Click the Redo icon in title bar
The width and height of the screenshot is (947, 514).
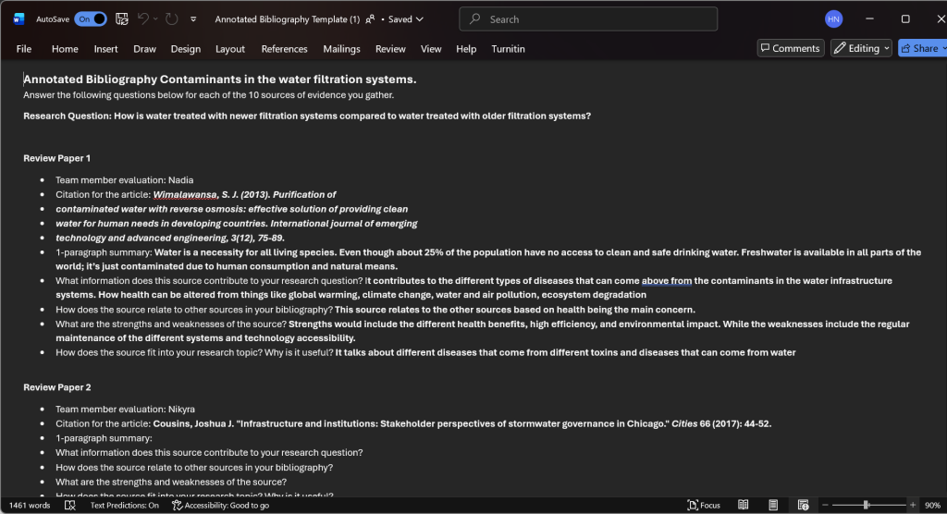pyautogui.click(x=172, y=18)
